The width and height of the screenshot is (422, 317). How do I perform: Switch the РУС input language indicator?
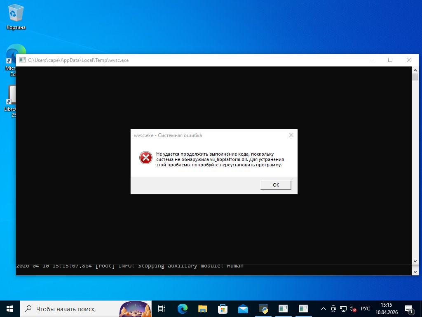[365, 309]
